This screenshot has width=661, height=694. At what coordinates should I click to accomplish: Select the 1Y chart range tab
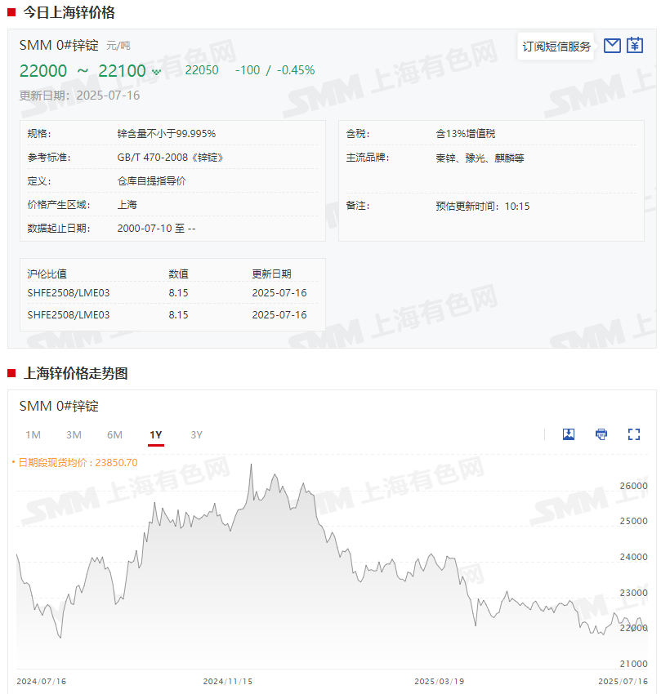coord(155,435)
